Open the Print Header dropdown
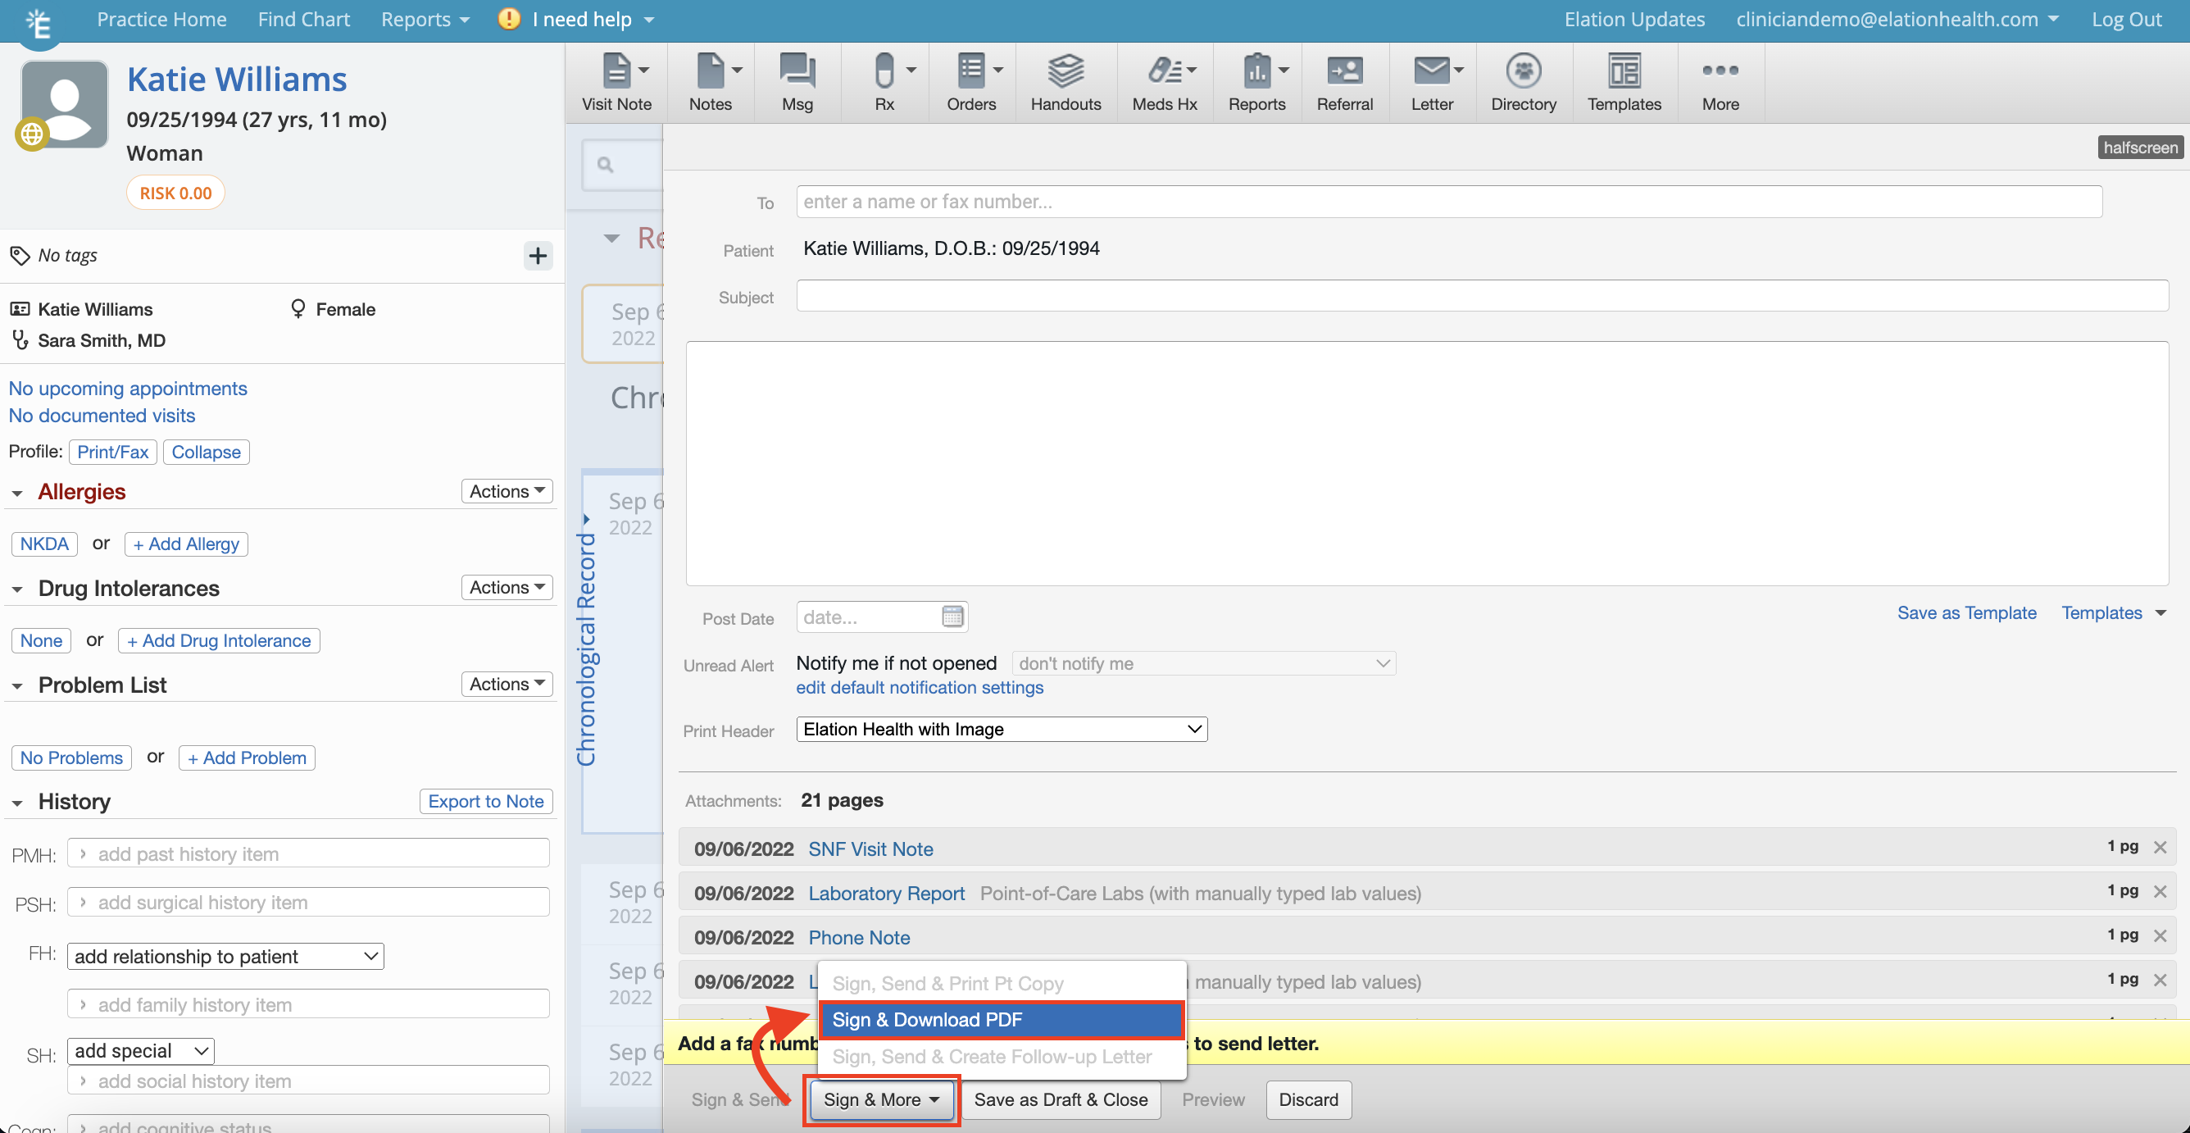 1001,729
